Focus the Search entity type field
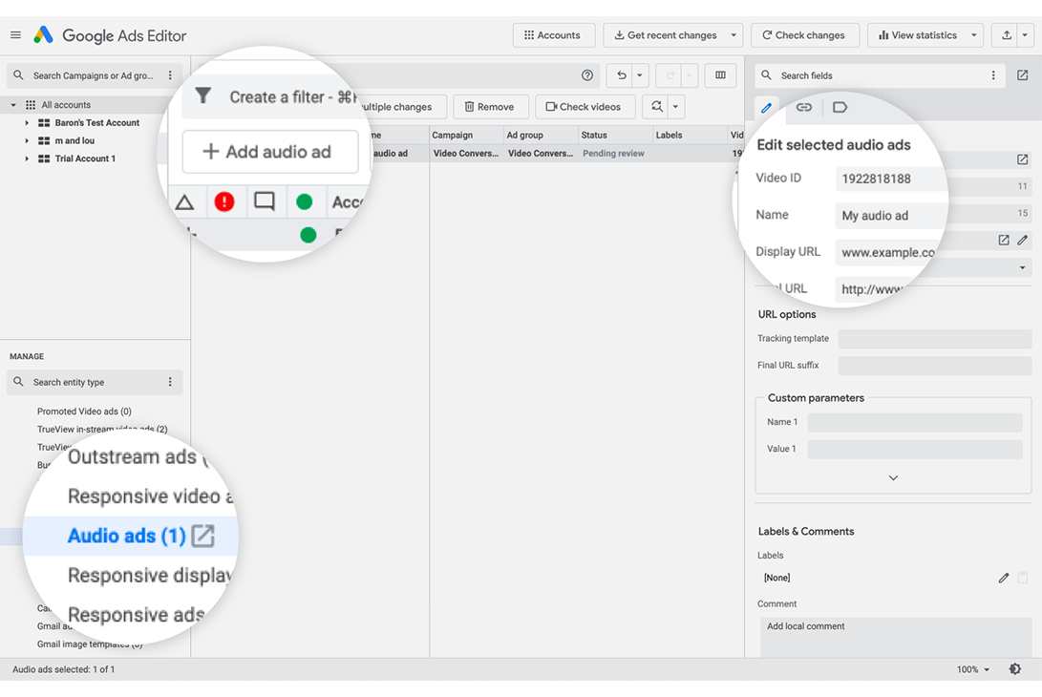The image size is (1042, 697). pyautogui.click(x=93, y=383)
